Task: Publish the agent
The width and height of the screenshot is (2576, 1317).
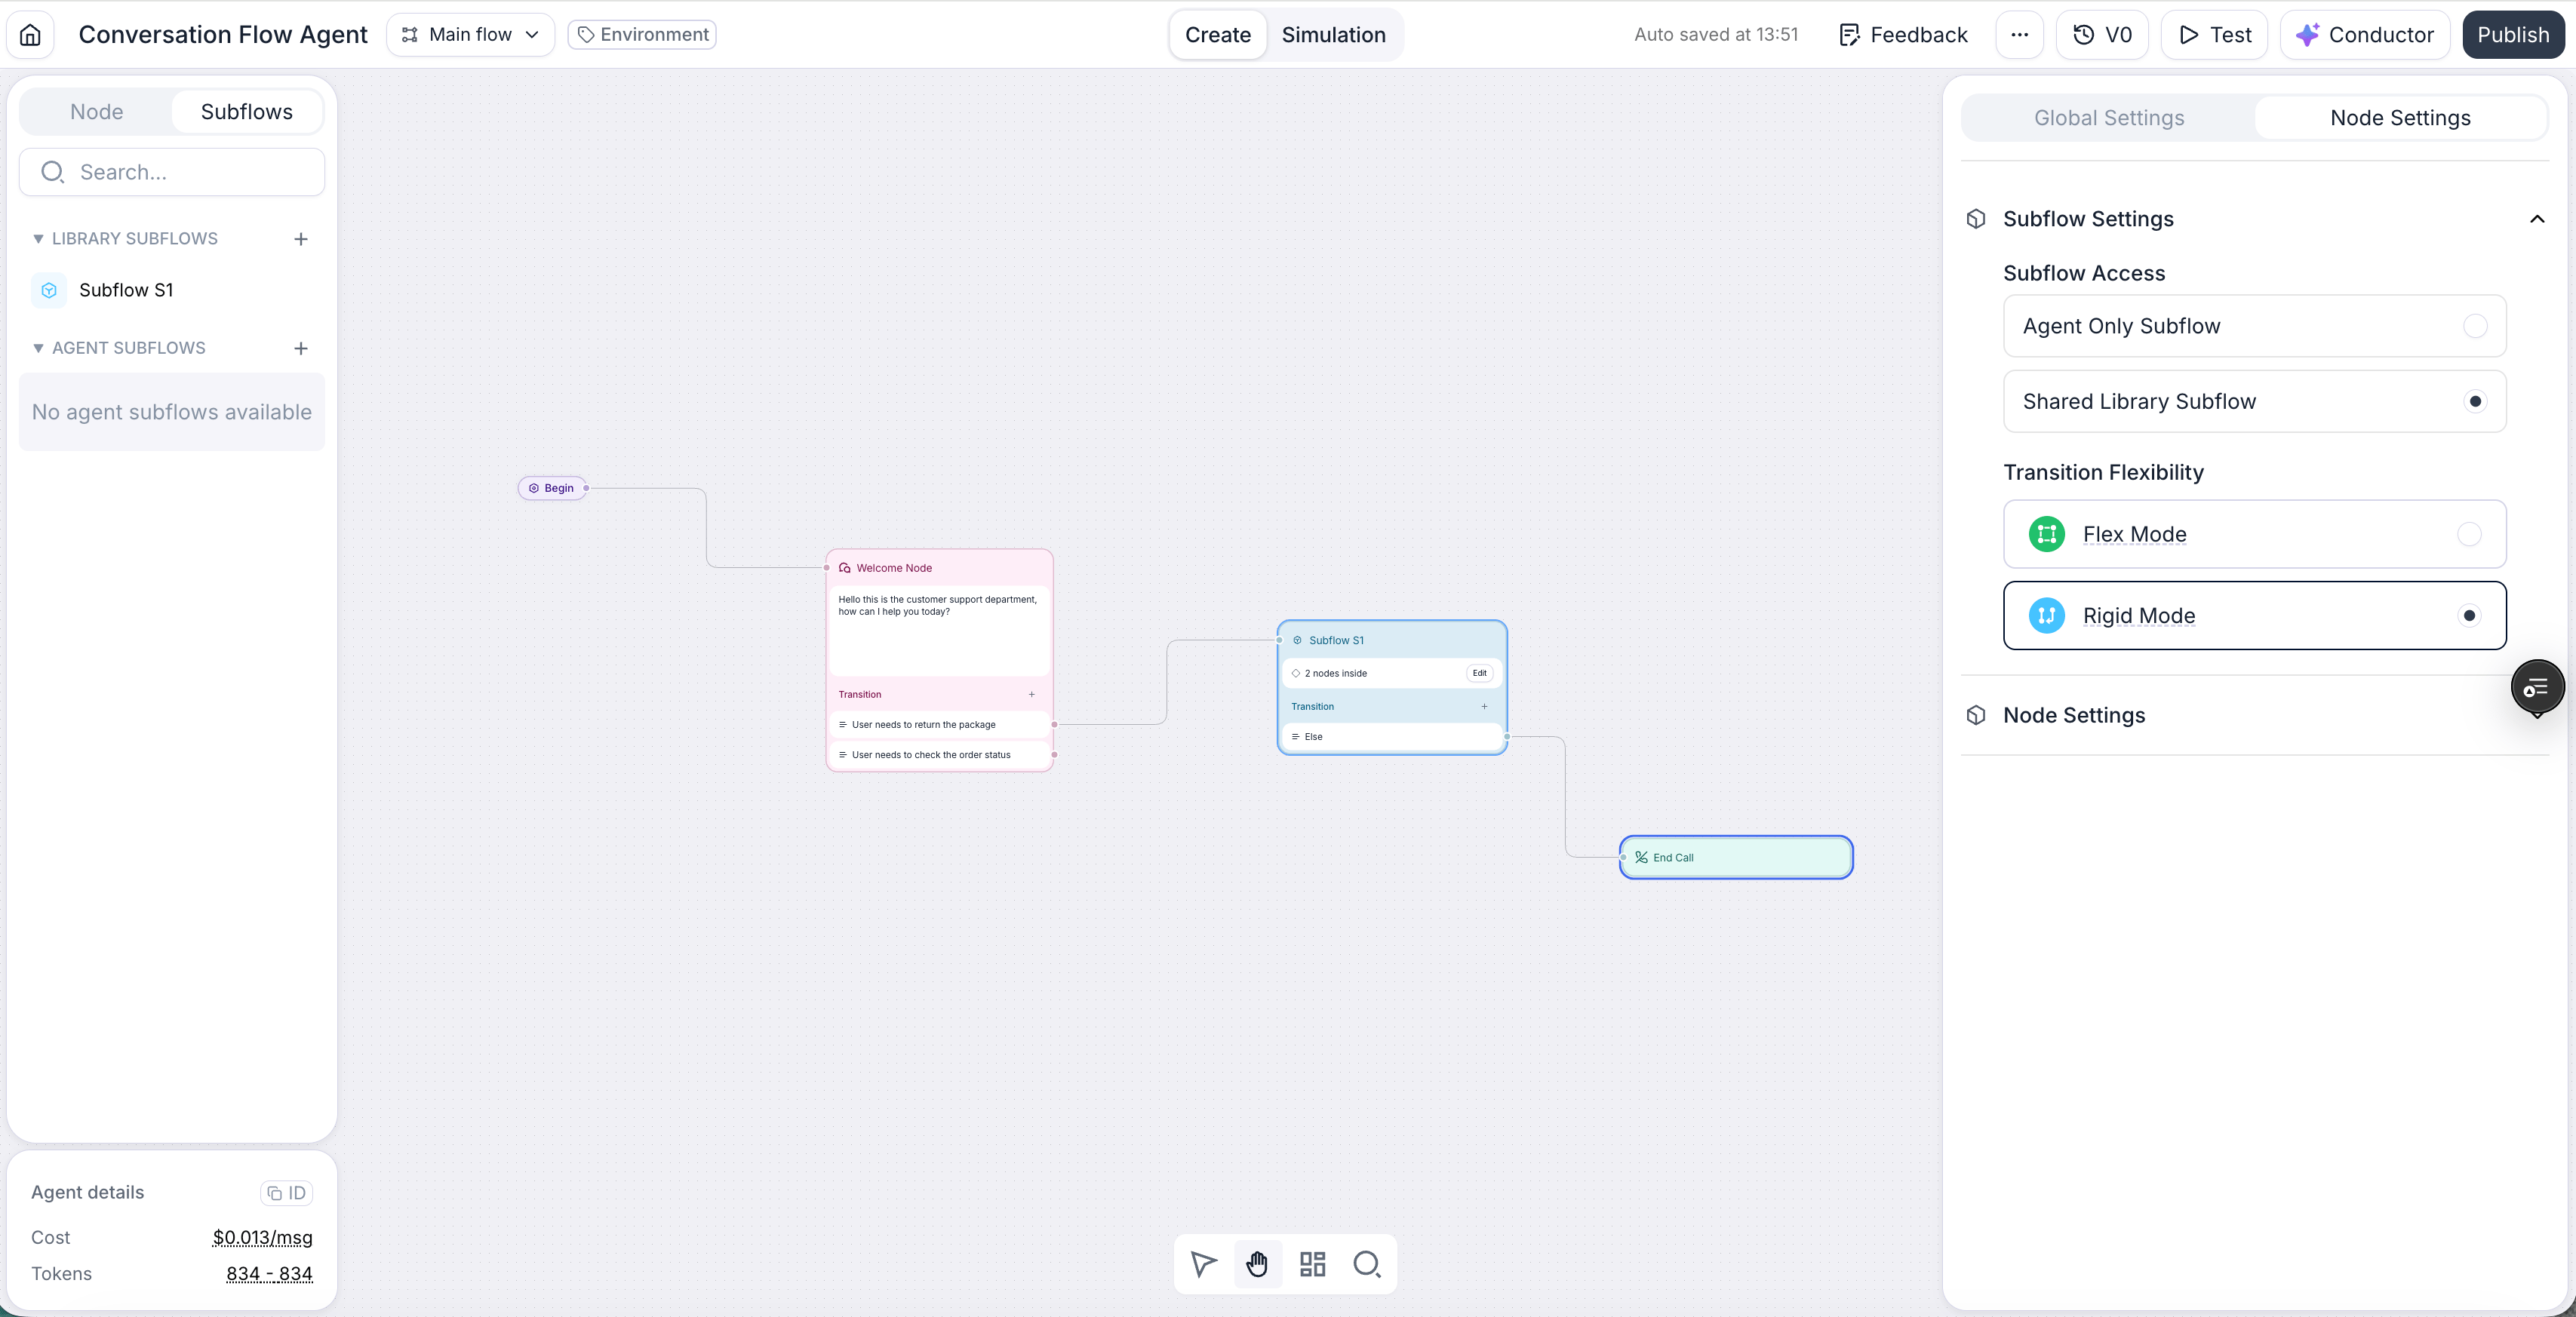Action: point(2513,35)
